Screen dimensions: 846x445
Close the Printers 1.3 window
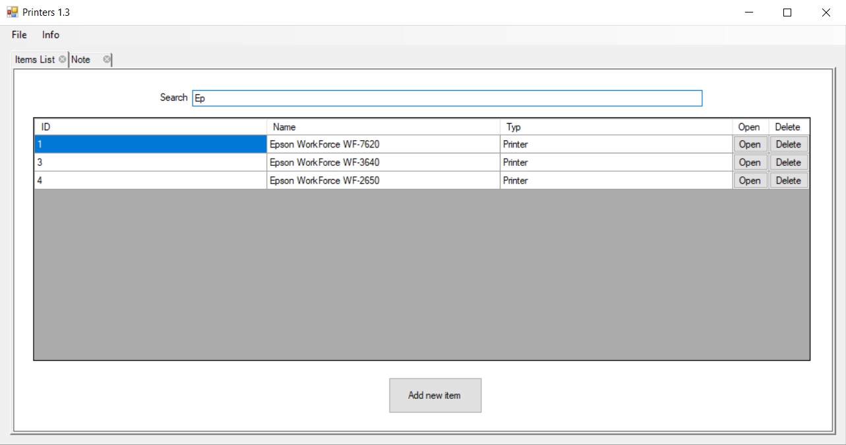click(x=826, y=12)
